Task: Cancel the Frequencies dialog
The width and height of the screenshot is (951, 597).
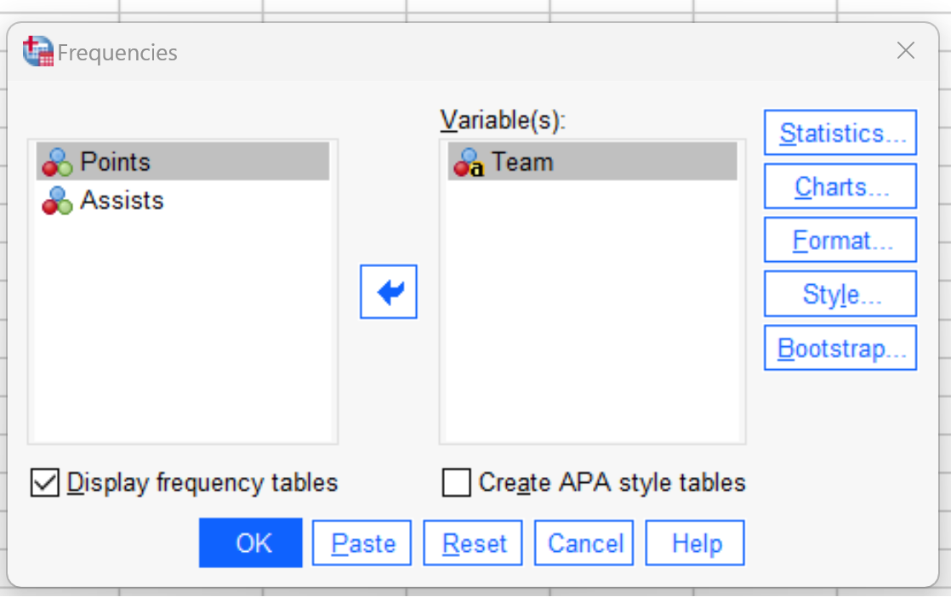Action: [584, 543]
